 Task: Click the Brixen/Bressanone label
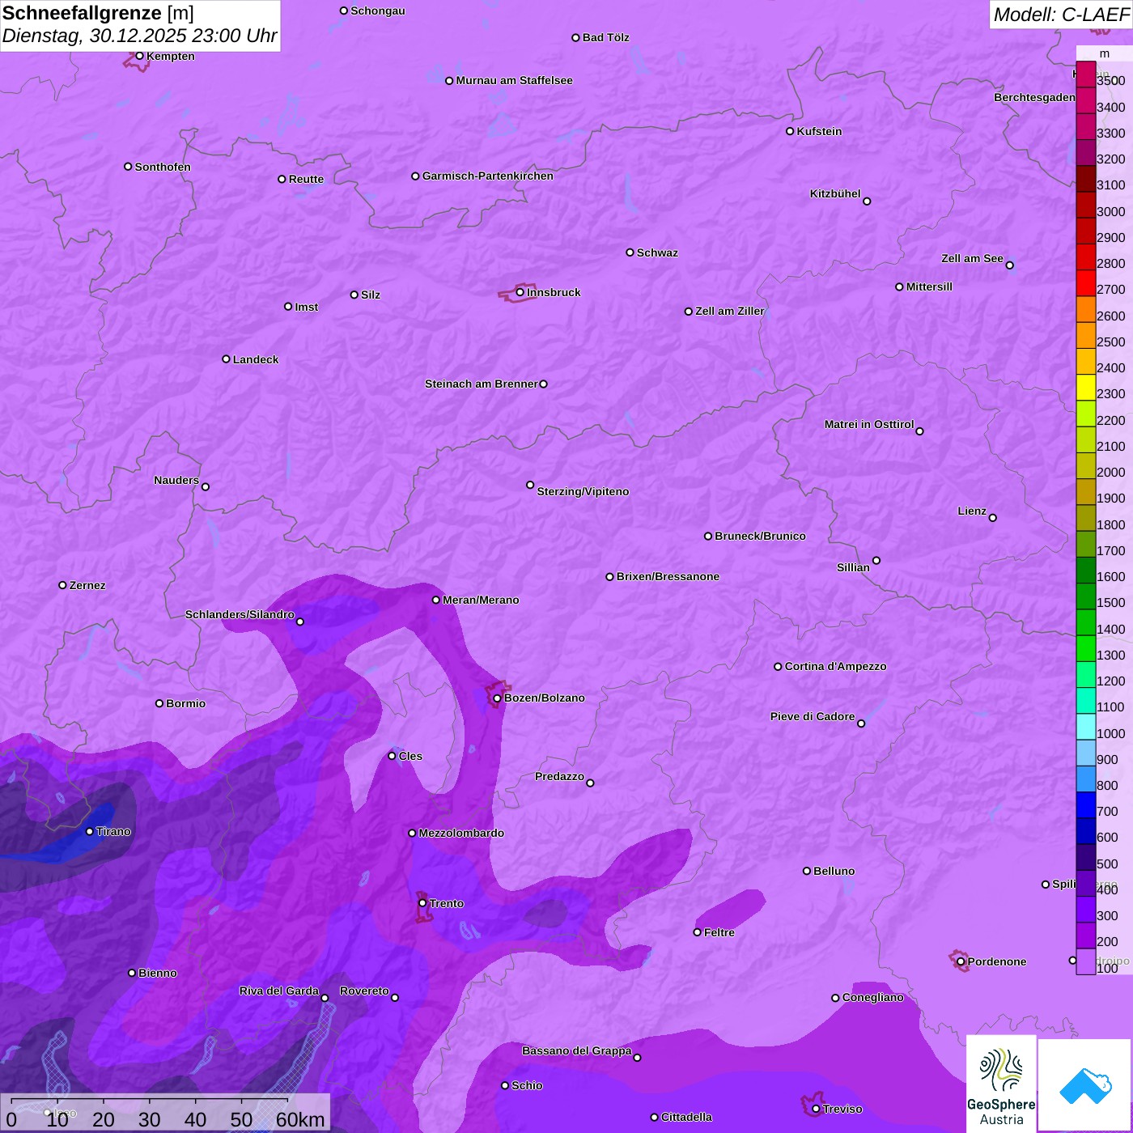click(668, 576)
